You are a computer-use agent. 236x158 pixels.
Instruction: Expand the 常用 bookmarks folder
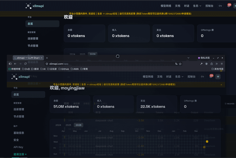(84, 69)
